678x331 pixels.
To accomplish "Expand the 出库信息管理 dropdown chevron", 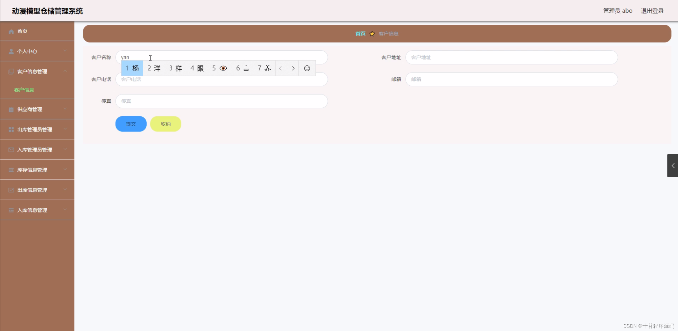I will [x=65, y=189].
